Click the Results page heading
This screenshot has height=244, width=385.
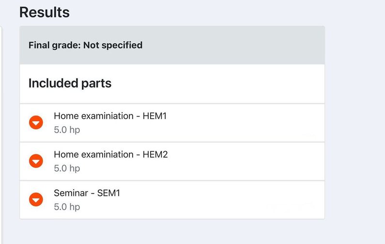coord(45,13)
